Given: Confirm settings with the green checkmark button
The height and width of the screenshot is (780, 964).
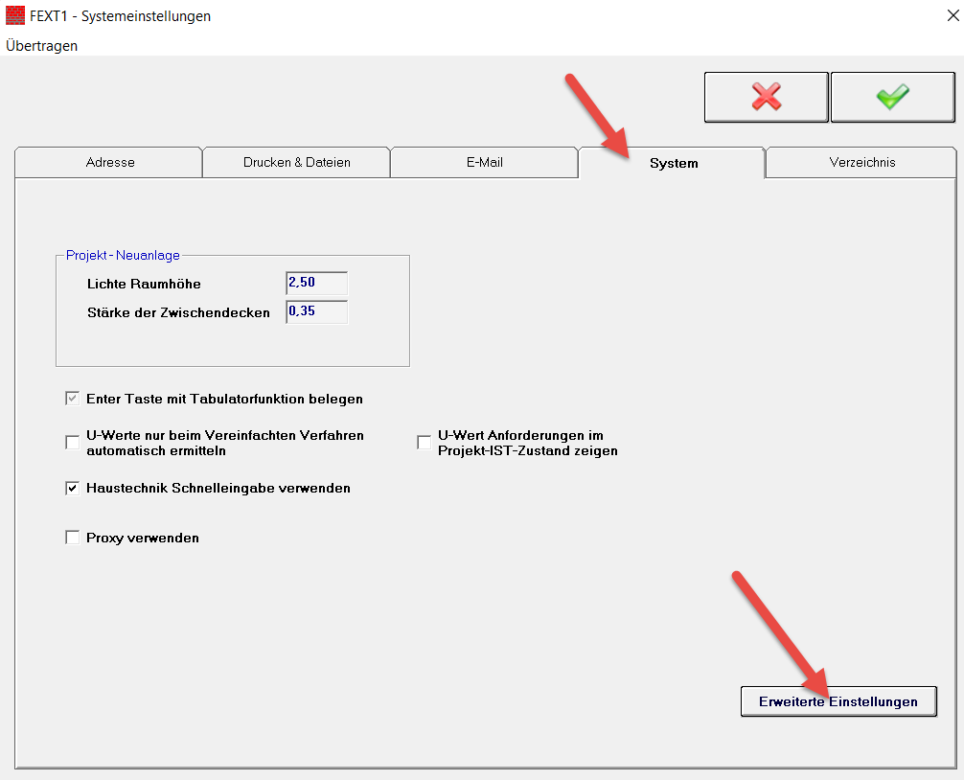Looking at the screenshot, I should point(893,97).
